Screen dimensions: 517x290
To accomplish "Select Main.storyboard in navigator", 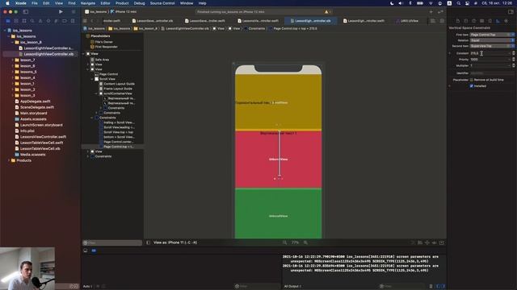I will 34,113.
